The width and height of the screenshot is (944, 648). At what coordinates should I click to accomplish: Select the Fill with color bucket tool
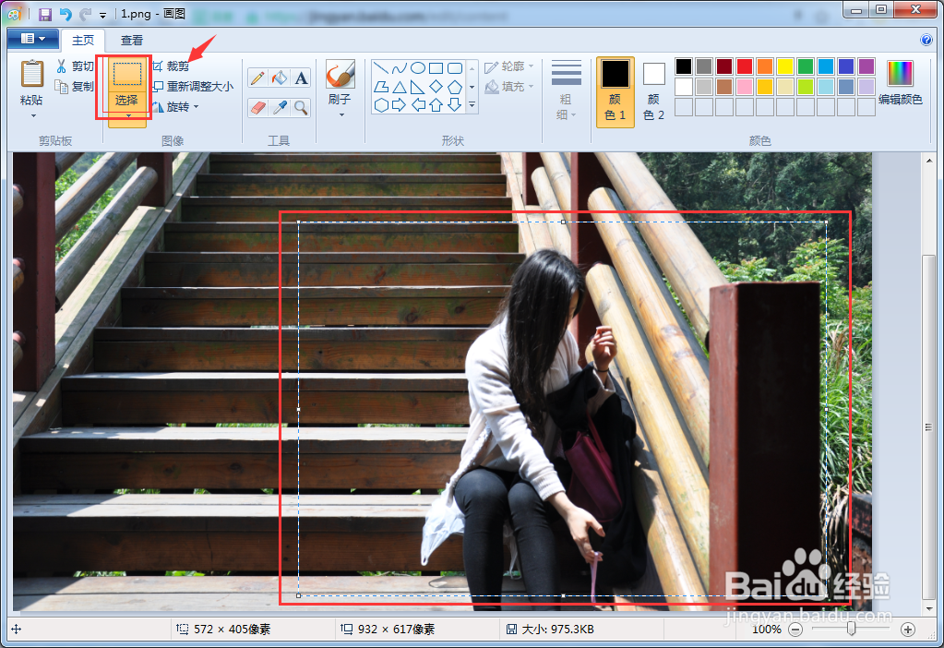click(279, 78)
